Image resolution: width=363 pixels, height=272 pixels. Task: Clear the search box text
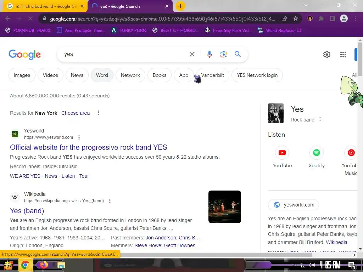coord(192,54)
